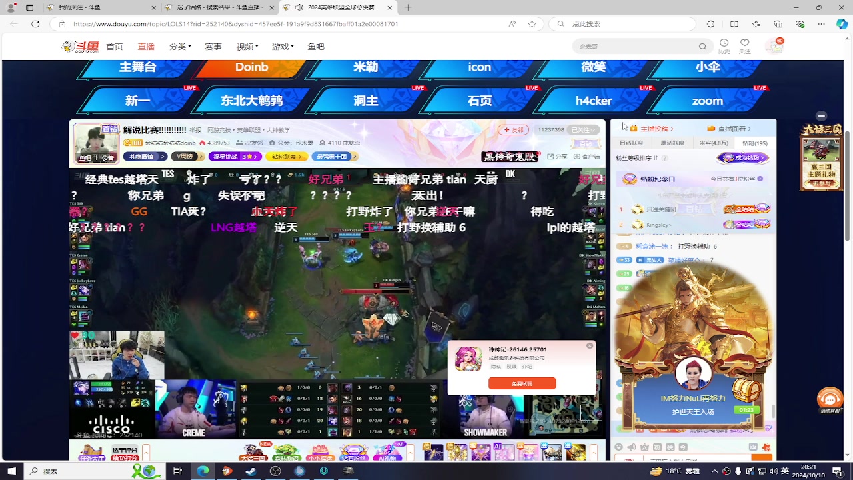The image size is (853, 480).
Task: Open the 主播投稿 streamer uploads link
Action: 652,129
